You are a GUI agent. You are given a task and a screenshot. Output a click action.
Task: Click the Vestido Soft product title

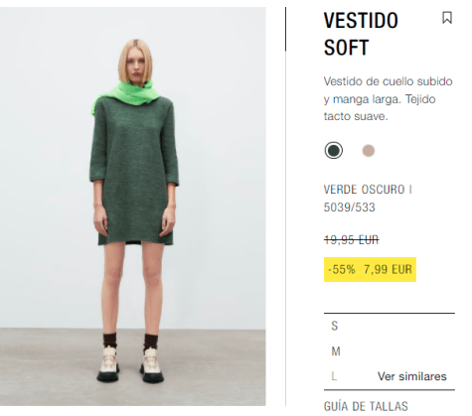[x=361, y=34]
